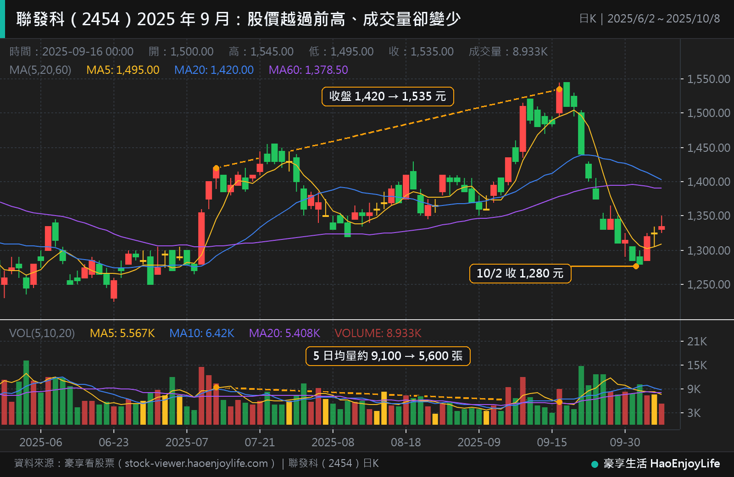
Task: Click the 收：1,535.00 close price value
Action: click(x=421, y=51)
